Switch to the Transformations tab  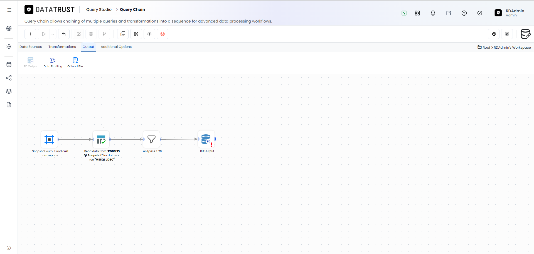click(x=62, y=47)
